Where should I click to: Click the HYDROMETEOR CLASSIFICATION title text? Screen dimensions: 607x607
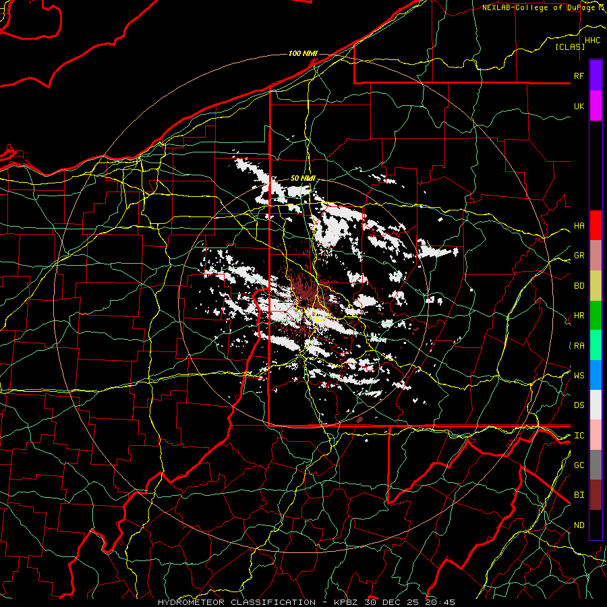237,602
